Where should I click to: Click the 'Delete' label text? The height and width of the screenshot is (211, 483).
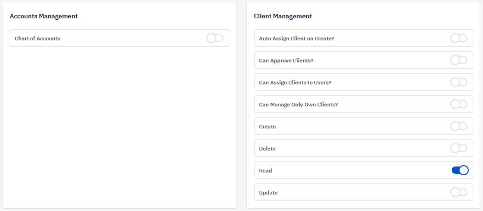coord(267,149)
